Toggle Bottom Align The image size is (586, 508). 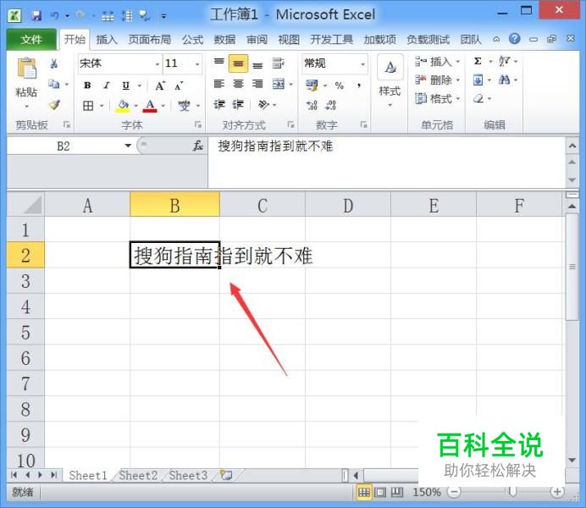[x=257, y=64]
